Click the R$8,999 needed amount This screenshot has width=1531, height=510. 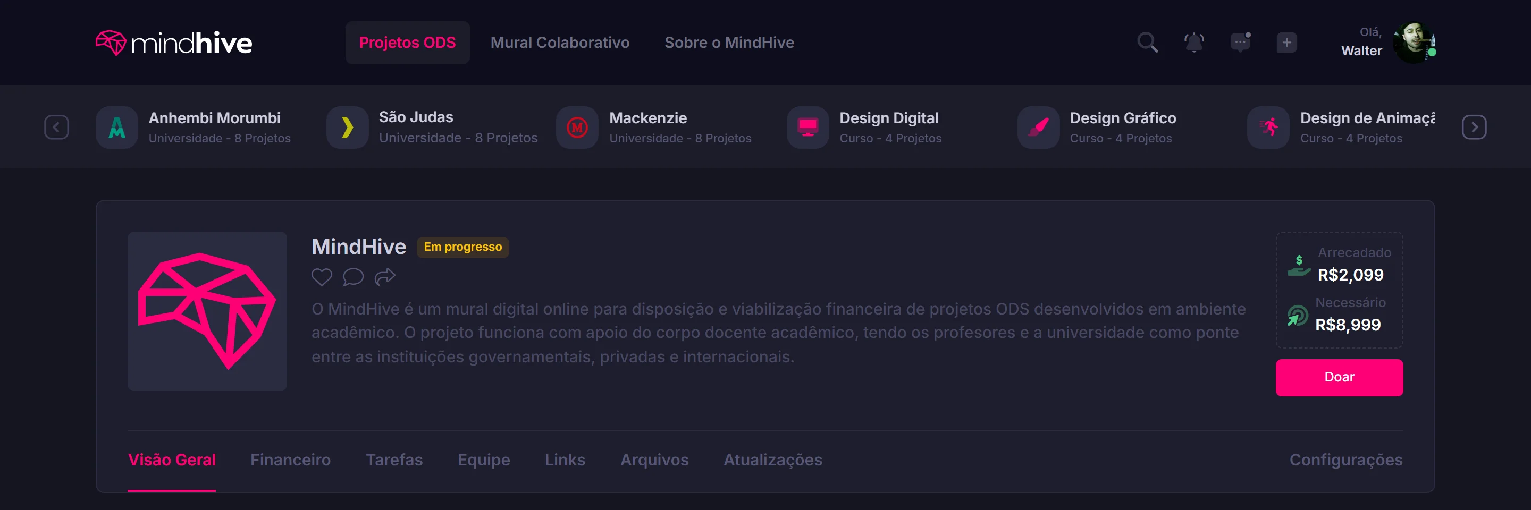[x=1348, y=325]
